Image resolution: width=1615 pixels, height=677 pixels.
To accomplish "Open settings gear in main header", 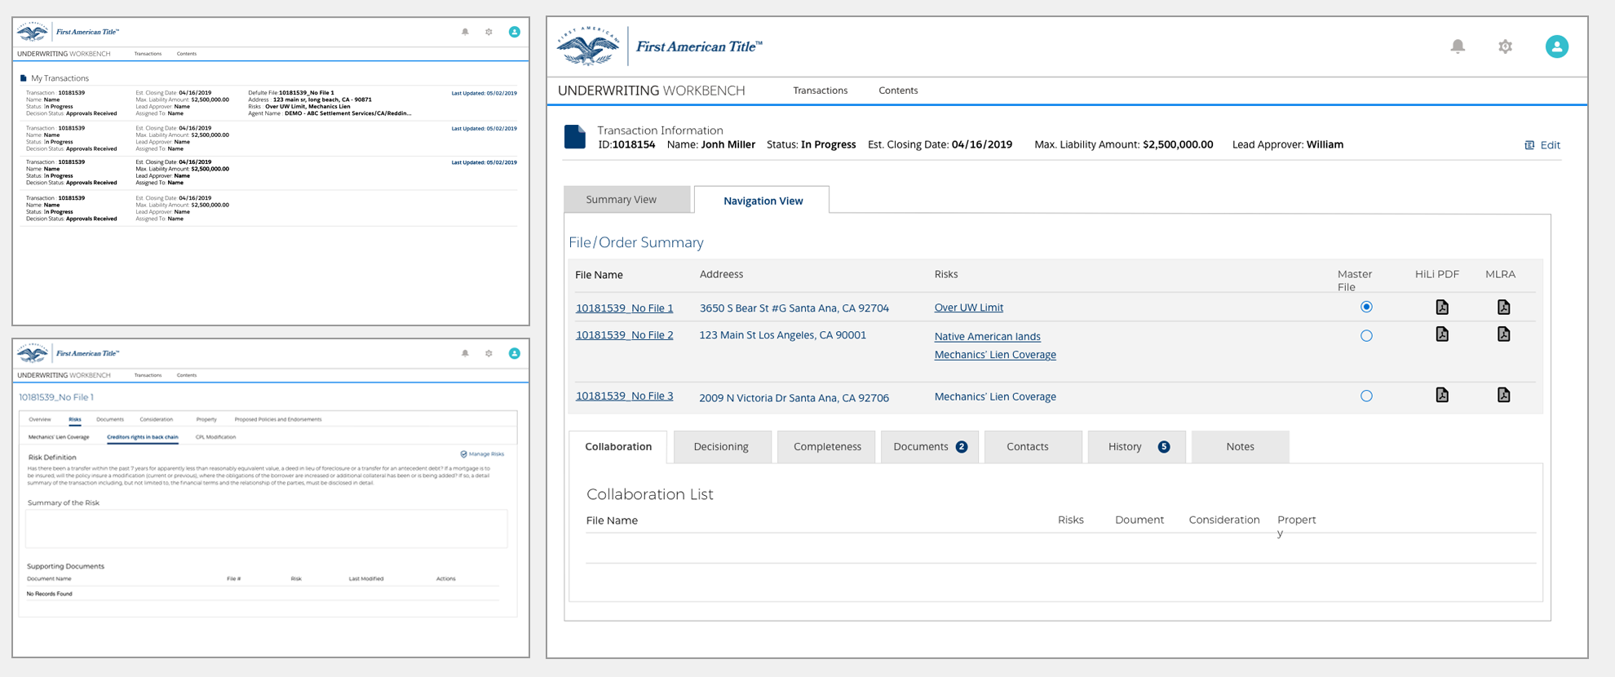I will click(x=1505, y=46).
